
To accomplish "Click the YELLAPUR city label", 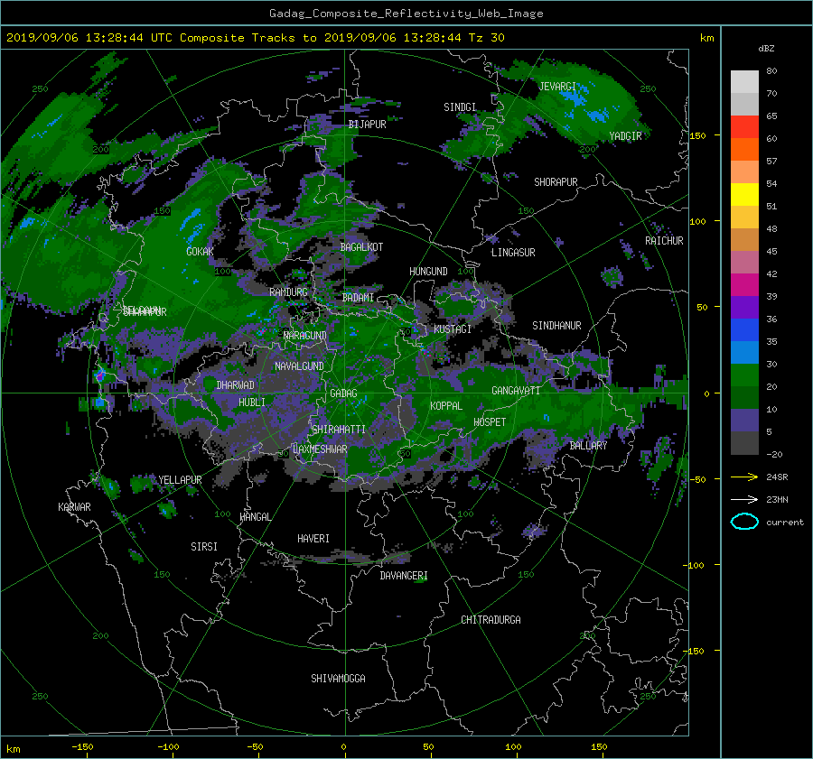I will 180,480.
